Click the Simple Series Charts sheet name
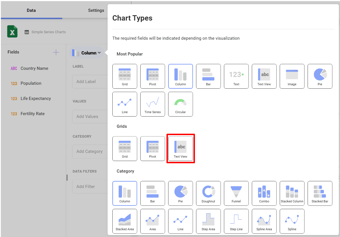The width and height of the screenshot is (340, 237). pyautogui.click(x=48, y=32)
